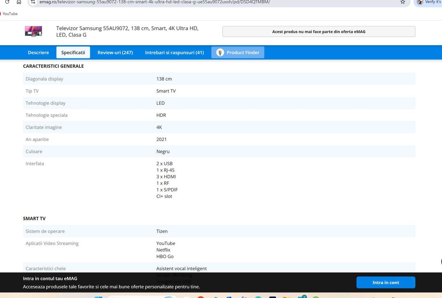This screenshot has height=298, width=442.
Task: Select the HDR value
Action: pyautogui.click(x=161, y=115)
